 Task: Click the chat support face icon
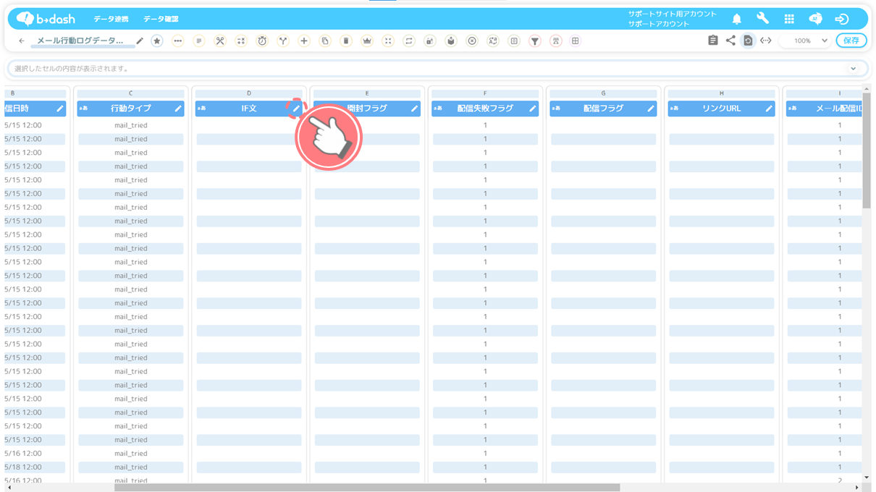click(x=815, y=19)
